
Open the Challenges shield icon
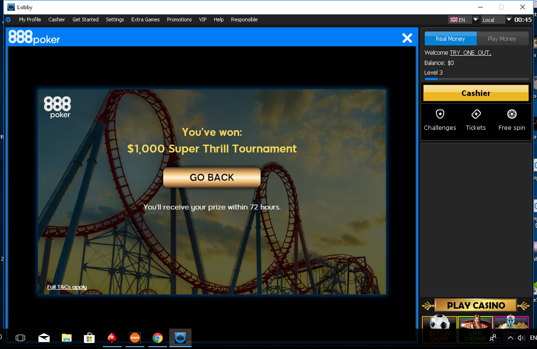(x=440, y=114)
